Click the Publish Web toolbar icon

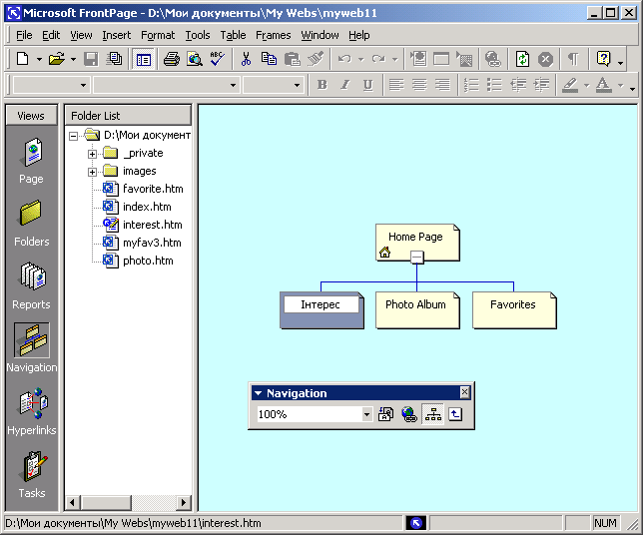coord(114,59)
